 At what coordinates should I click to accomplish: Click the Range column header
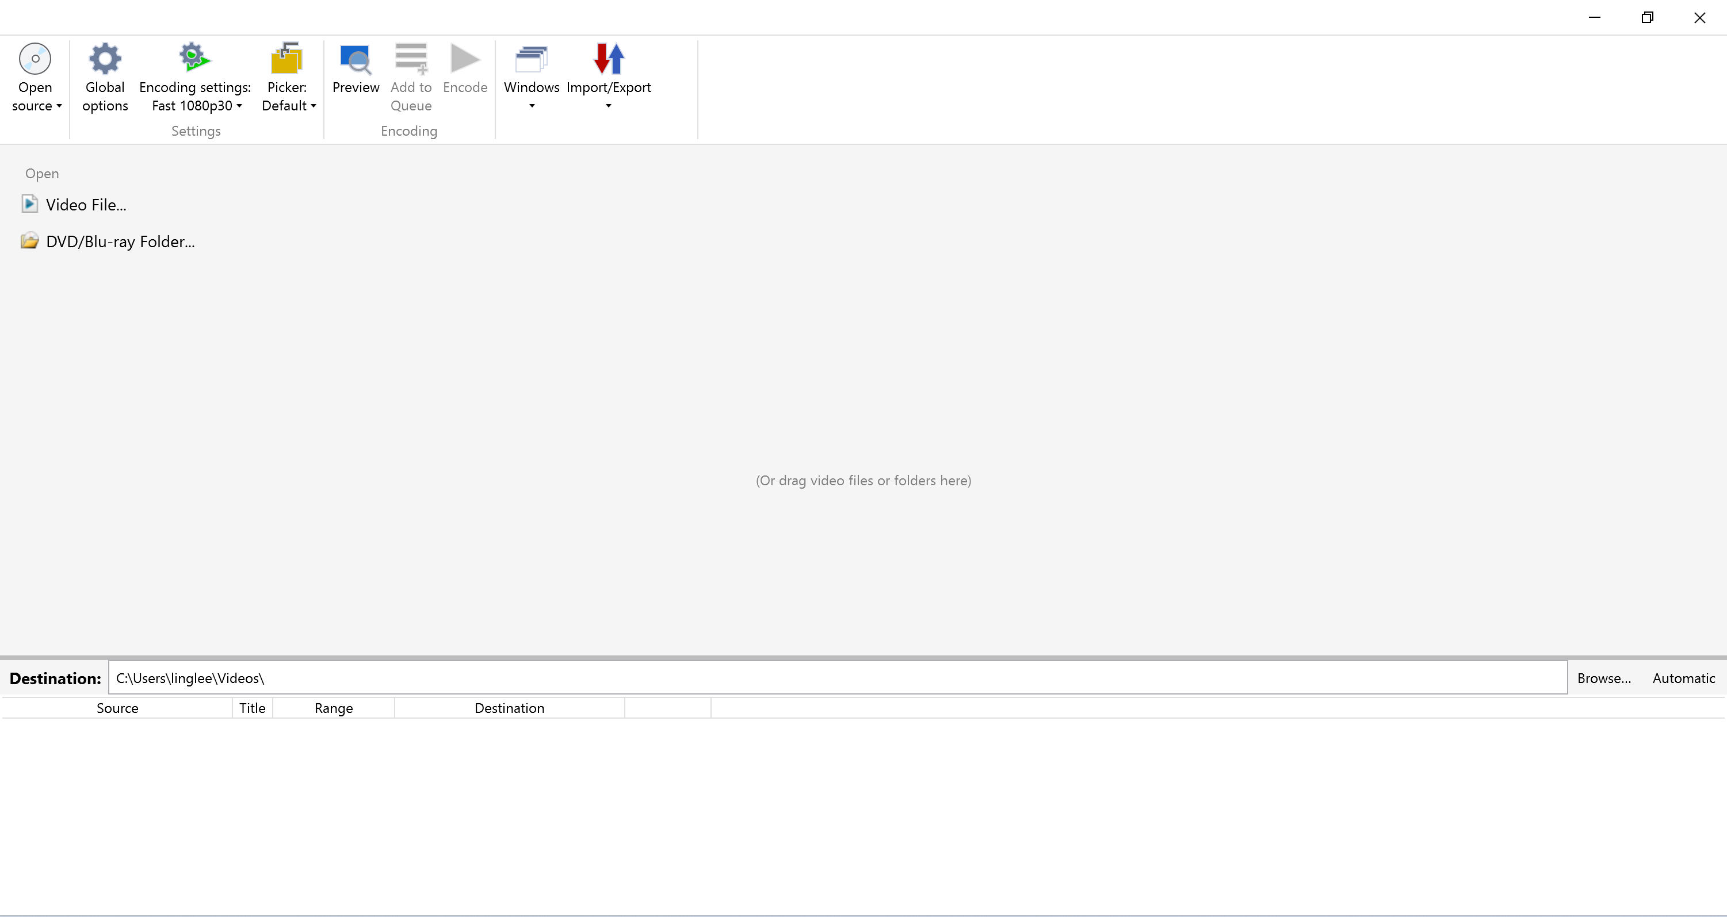pos(333,708)
